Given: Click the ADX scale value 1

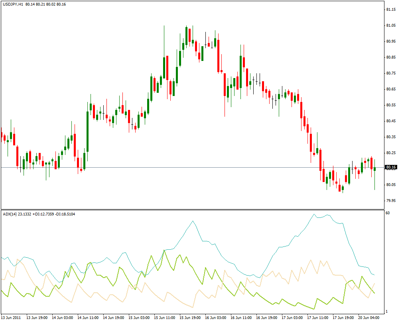Looking at the screenshot, I should 387,311.
